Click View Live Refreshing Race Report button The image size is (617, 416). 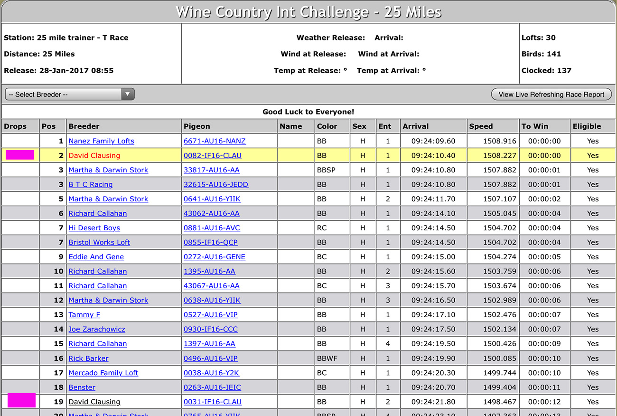click(x=551, y=95)
